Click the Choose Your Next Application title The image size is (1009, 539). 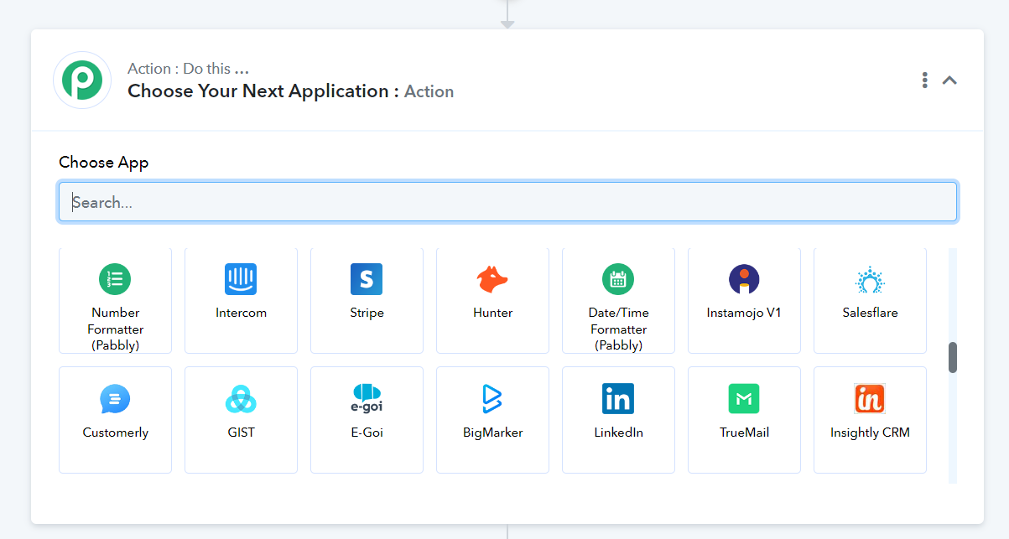[x=263, y=91]
